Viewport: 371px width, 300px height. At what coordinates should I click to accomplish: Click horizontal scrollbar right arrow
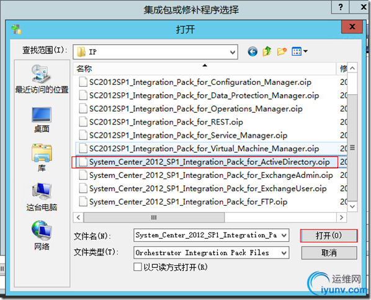[341, 218]
